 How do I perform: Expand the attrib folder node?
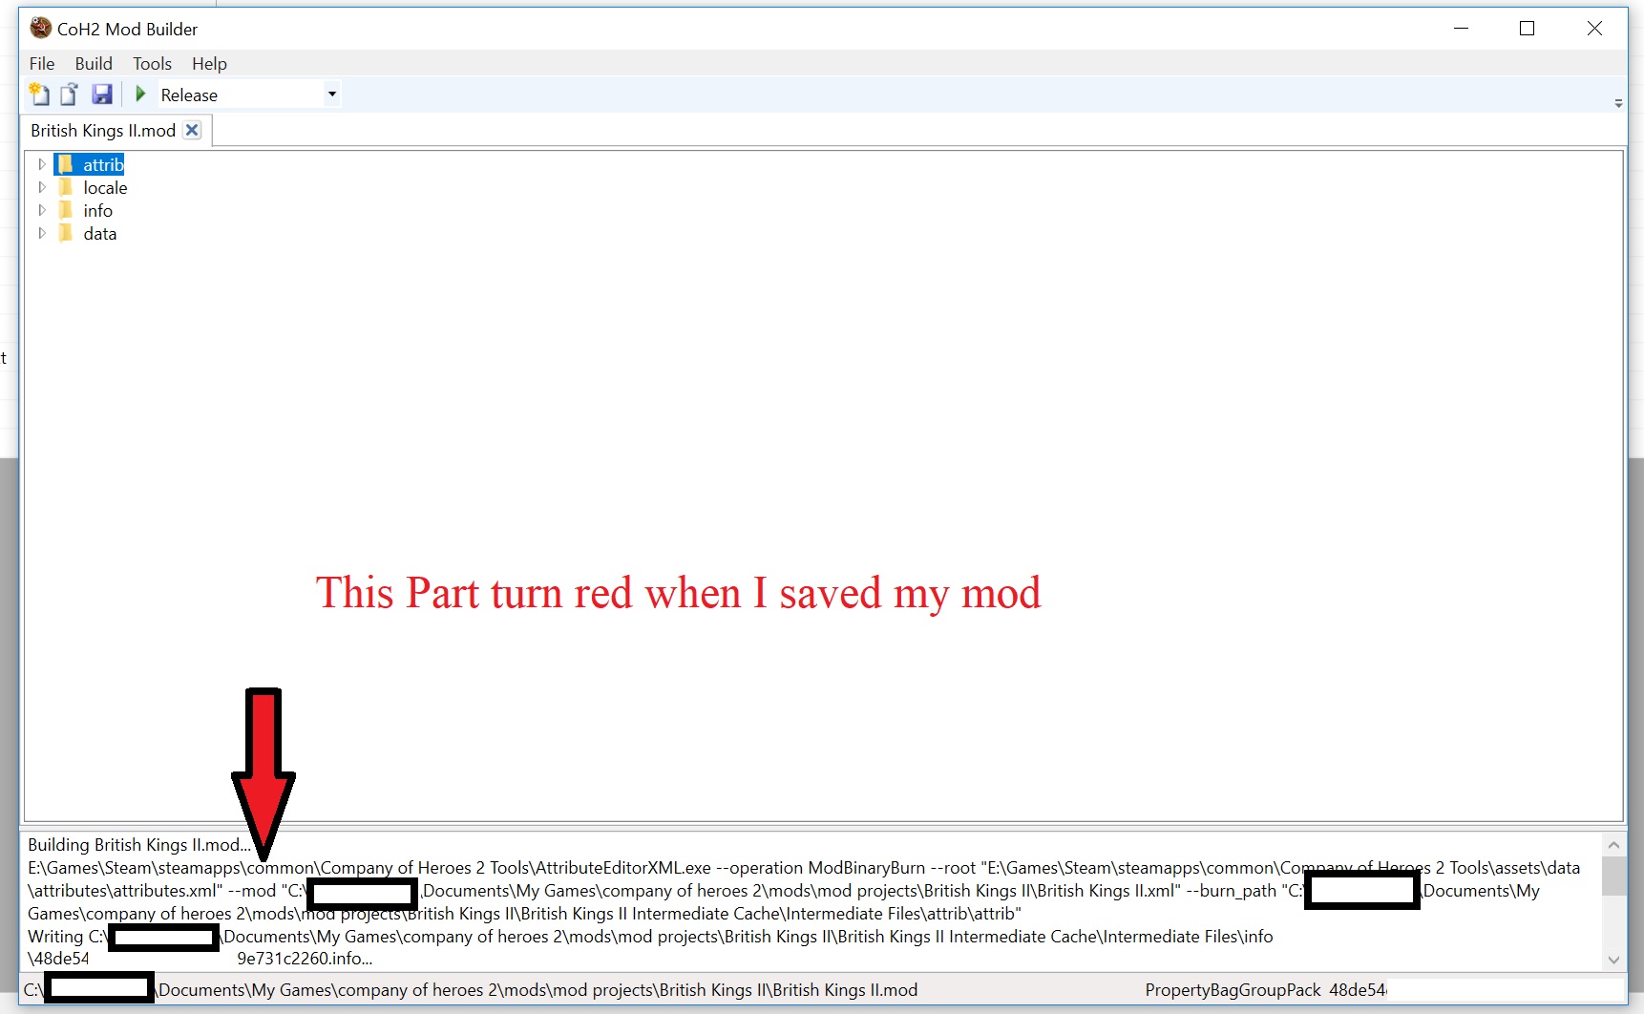point(41,164)
